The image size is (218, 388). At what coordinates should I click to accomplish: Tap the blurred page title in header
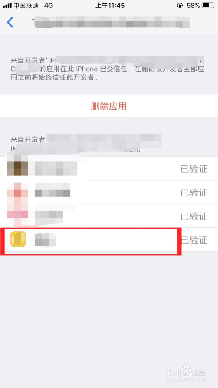pyautogui.click(x=111, y=22)
